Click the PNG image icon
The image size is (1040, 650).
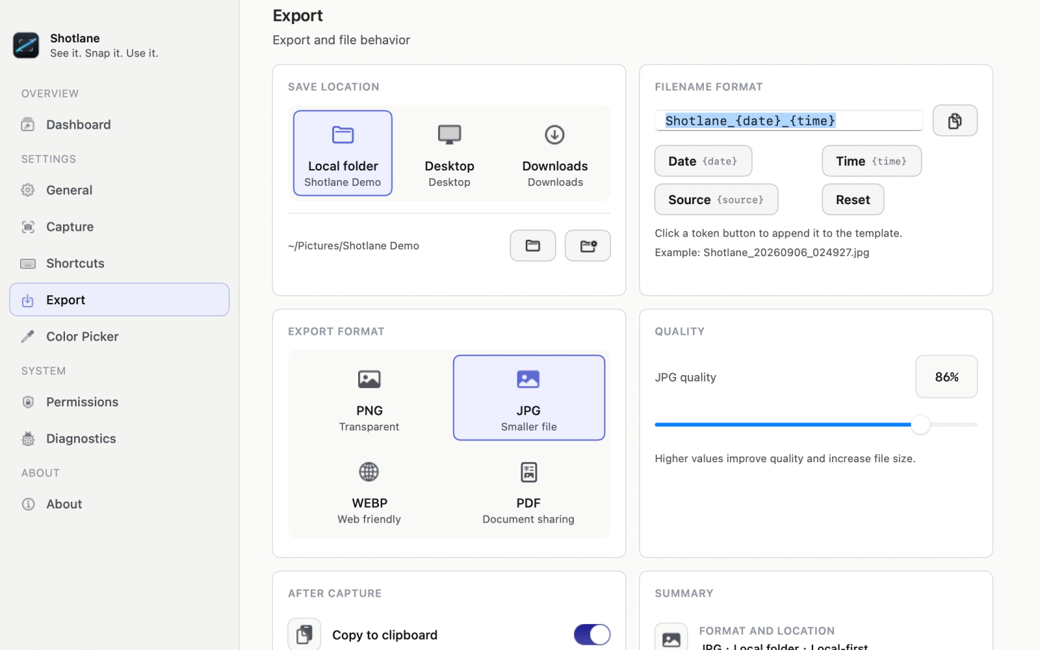[369, 380]
